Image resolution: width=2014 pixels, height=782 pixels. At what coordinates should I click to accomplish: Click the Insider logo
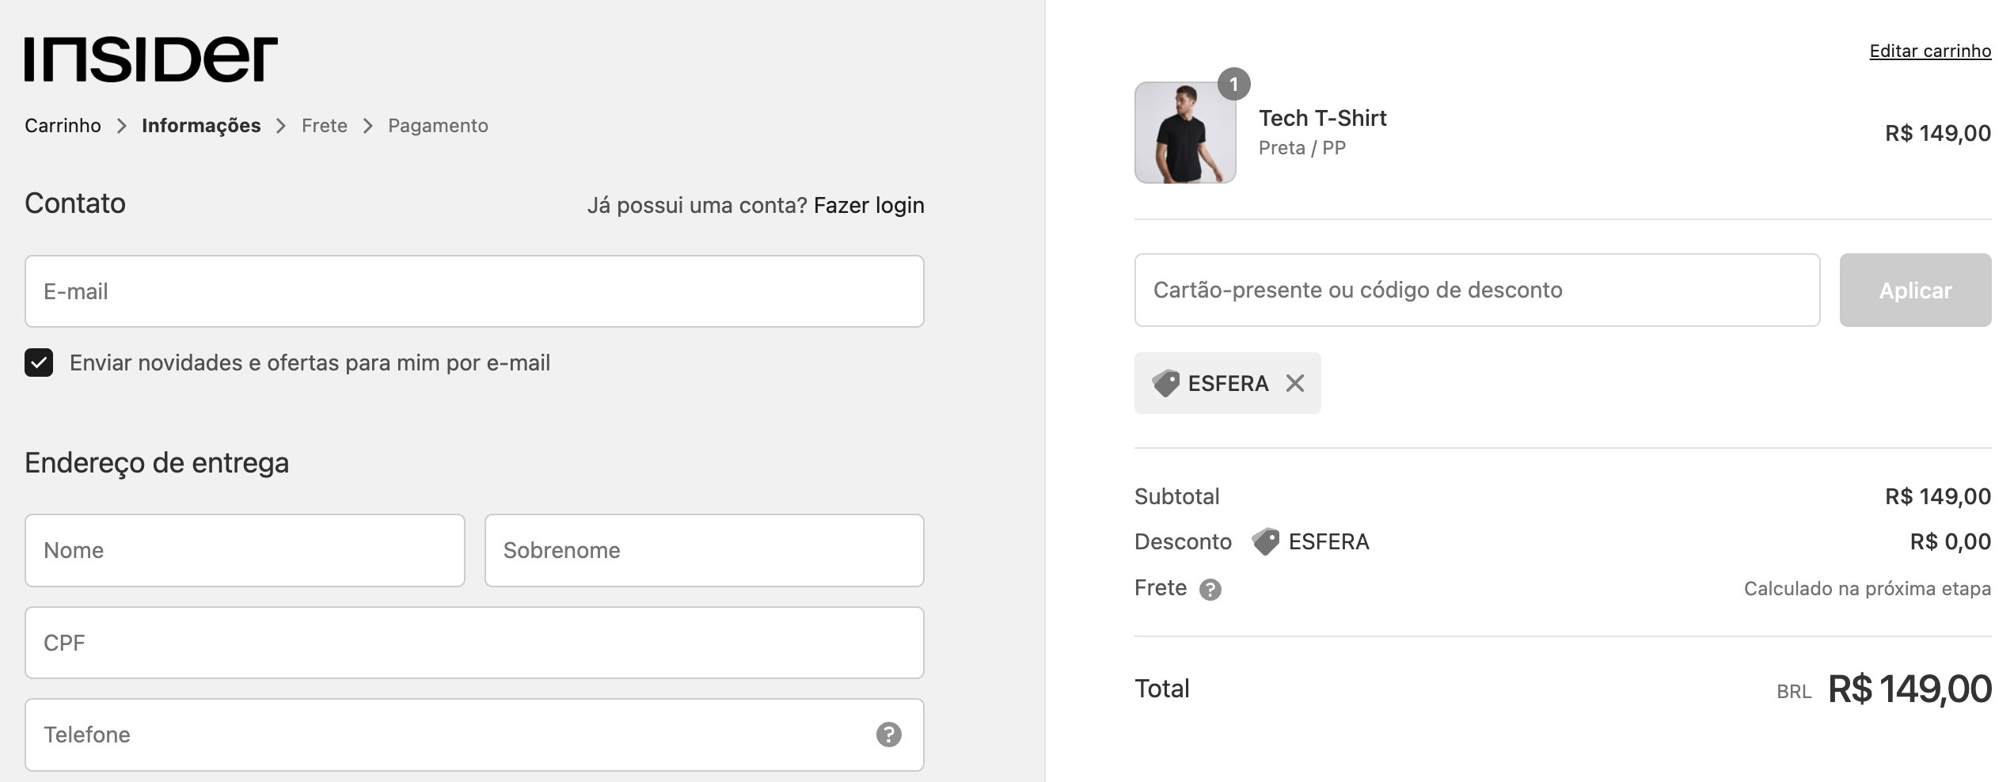coord(150,59)
